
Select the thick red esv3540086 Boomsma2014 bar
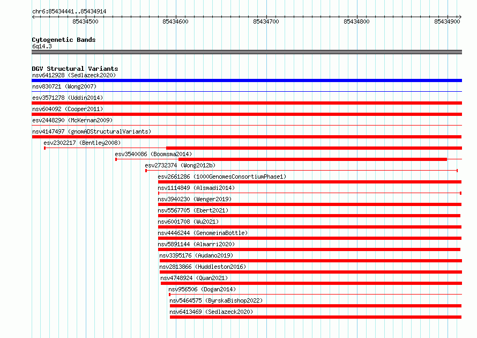312,159
